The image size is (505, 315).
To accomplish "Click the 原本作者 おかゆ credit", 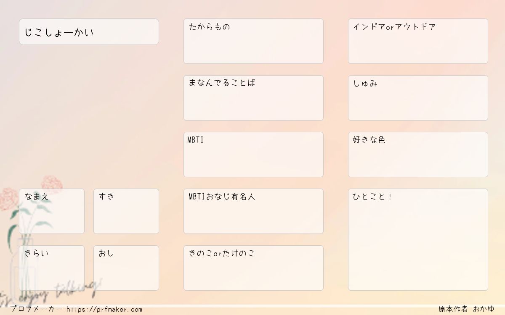I will pyautogui.click(x=466, y=309).
